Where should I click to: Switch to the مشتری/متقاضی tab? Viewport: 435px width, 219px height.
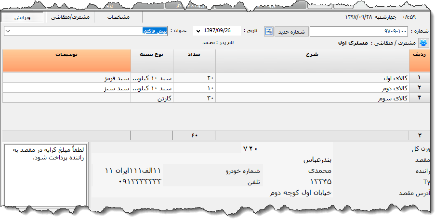(70, 17)
